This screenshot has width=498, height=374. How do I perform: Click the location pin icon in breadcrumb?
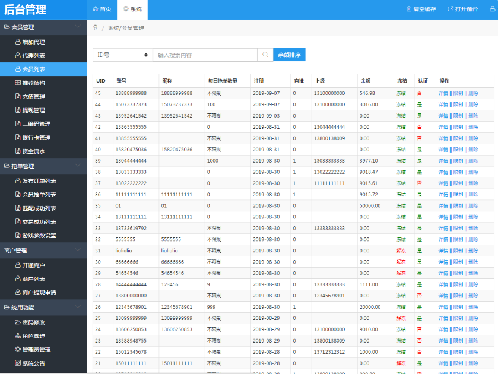pos(96,28)
